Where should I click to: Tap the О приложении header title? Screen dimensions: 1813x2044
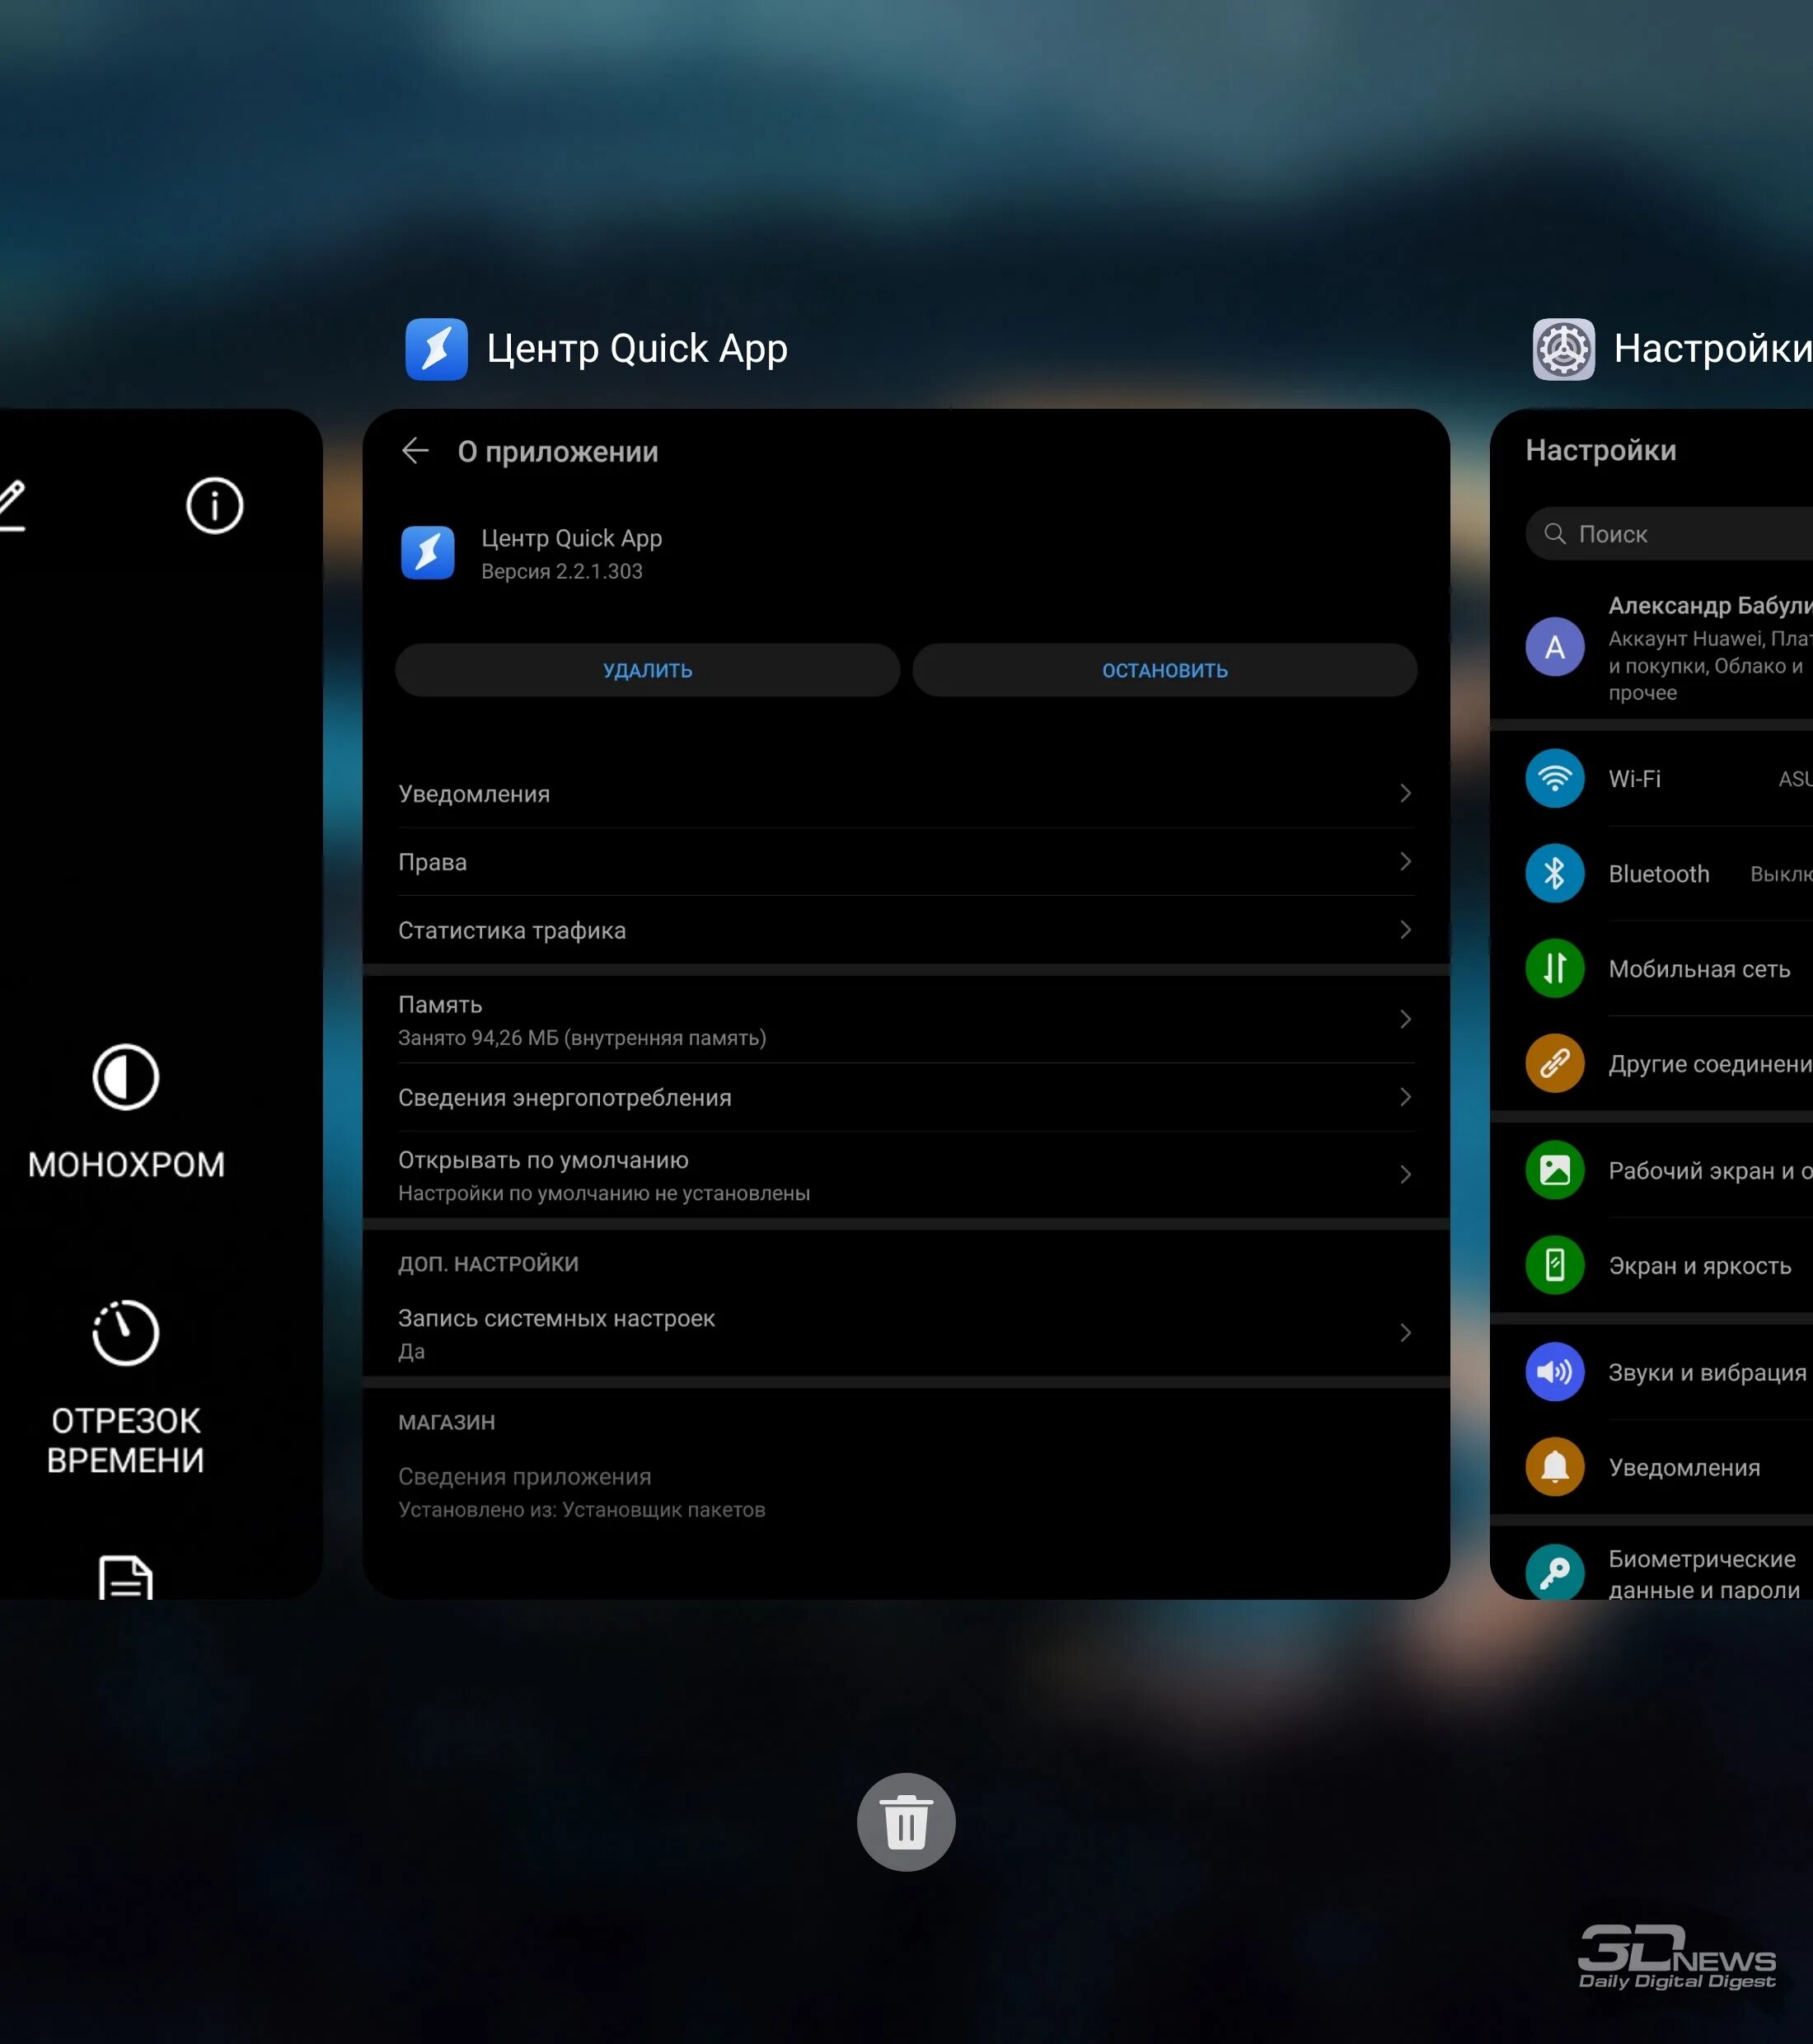pyautogui.click(x=558, y=452)
